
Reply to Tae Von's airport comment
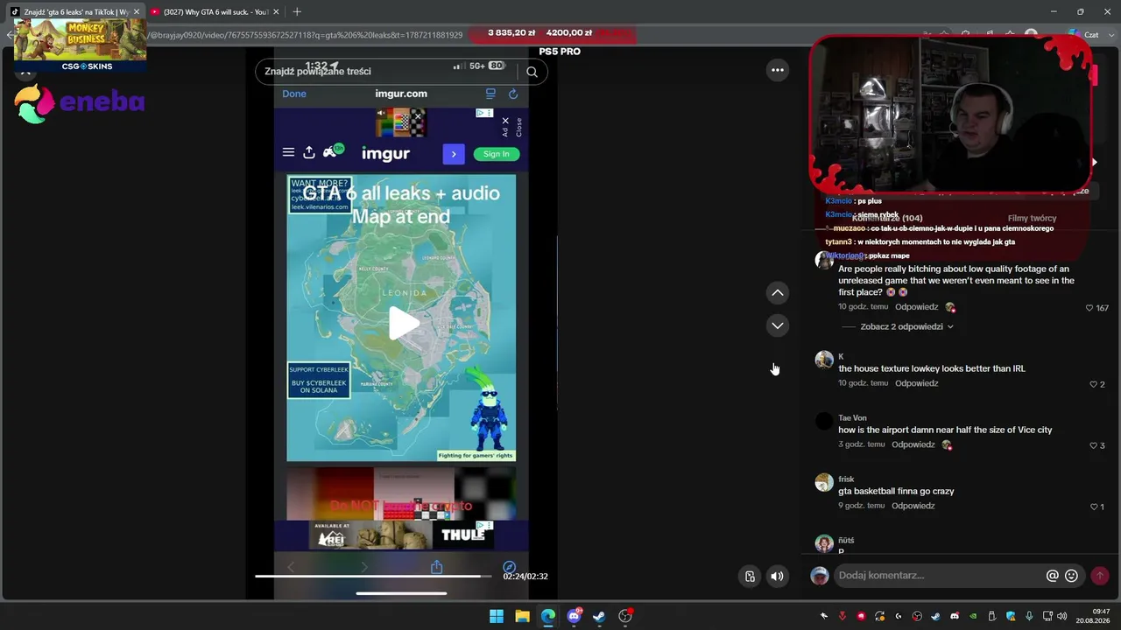coord(913,444)
